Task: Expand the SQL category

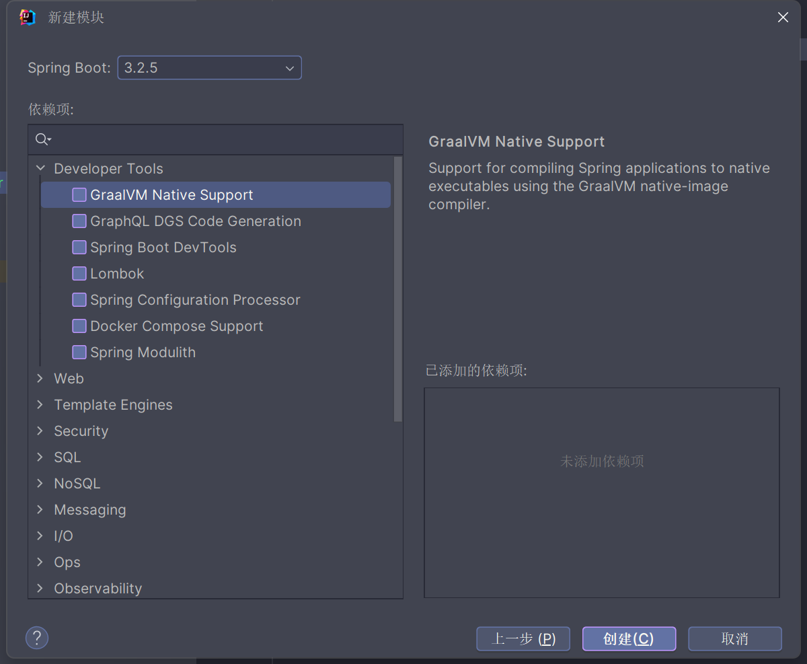Action: point(40,457)
